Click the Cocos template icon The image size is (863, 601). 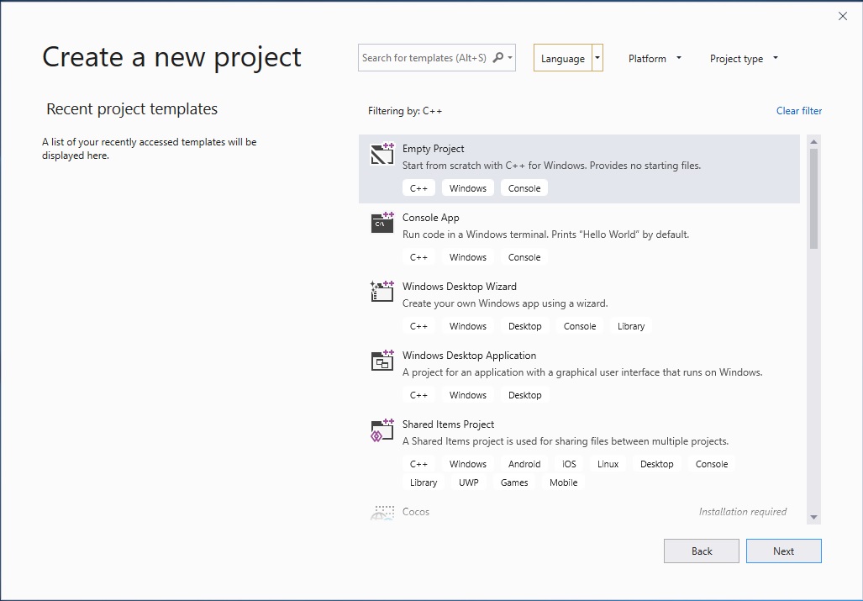click(x=382, y=513)
